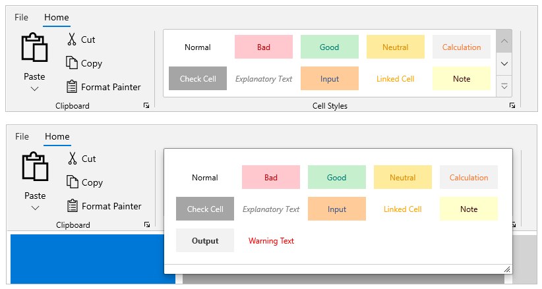Select the Home tab in bottom ribbon

(57, 136)
